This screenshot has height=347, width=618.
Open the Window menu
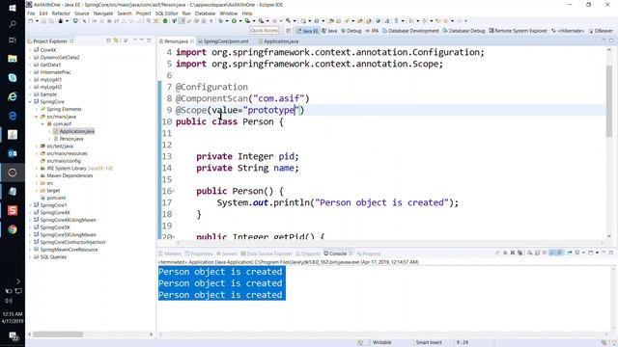pyautogui.click(x=229, y=13)
